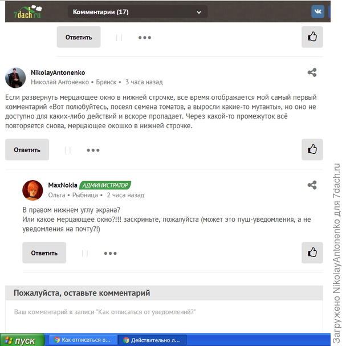342x346 pixels.
Task: Like NikolayAntonenko's comment with thumbs-up
Action: 312,149
